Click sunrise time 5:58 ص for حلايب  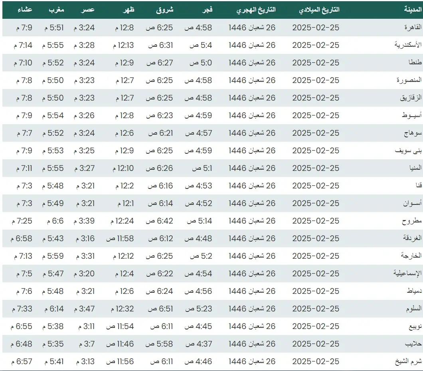(159, 344)
